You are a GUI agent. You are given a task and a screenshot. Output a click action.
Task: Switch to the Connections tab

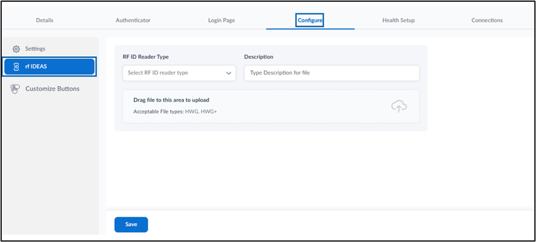487,20
